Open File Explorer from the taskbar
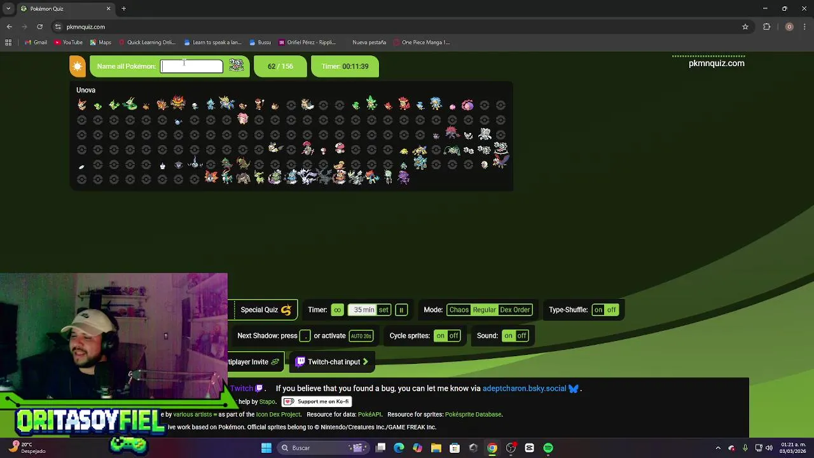 pos(436,448)
